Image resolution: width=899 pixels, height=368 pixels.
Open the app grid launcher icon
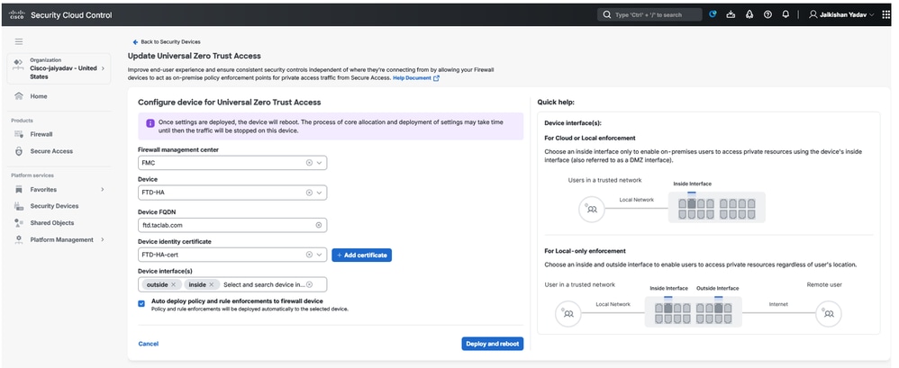point(885,14)
